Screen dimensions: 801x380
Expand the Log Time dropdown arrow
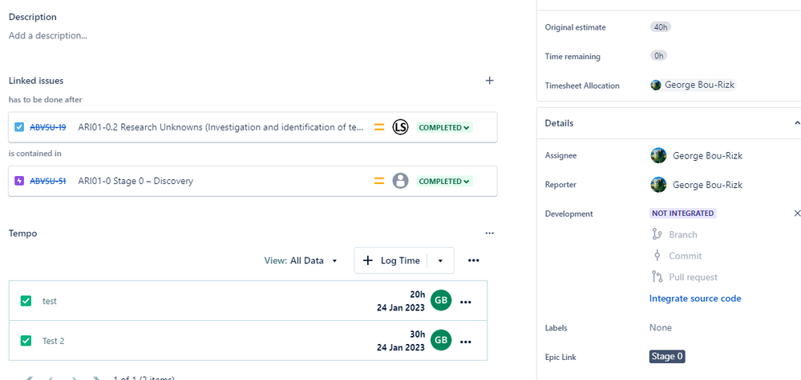(x=440, y=261)
